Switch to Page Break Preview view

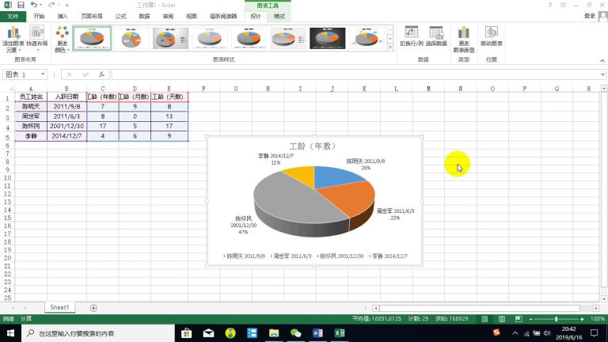(x=519, y=319)
